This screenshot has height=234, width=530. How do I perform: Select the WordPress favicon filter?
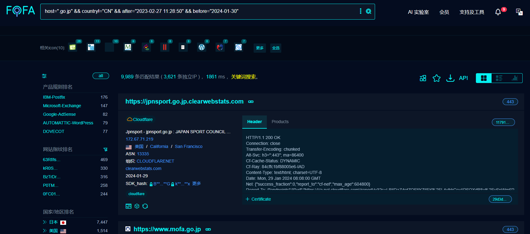[x=202, y=47]
